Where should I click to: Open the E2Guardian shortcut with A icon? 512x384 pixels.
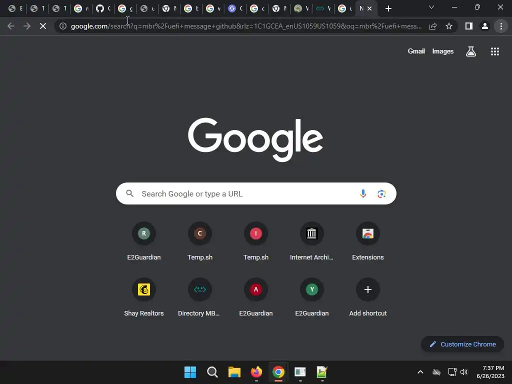pyautogui.click(x=256, y=296)
